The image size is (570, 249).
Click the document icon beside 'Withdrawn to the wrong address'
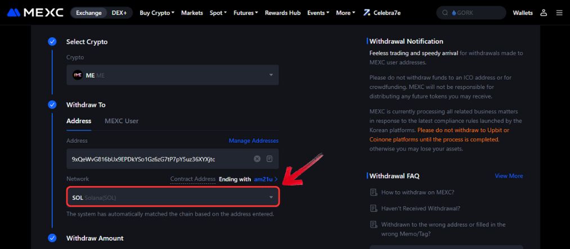[x=373, y=224]
